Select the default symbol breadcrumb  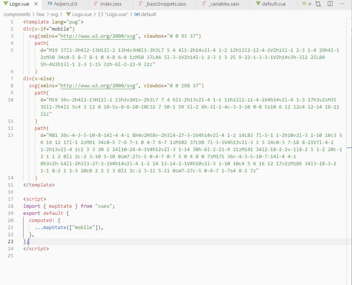(x=149, y=15)
